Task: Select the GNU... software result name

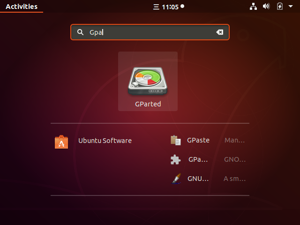Action: click(x=198, y=179)
